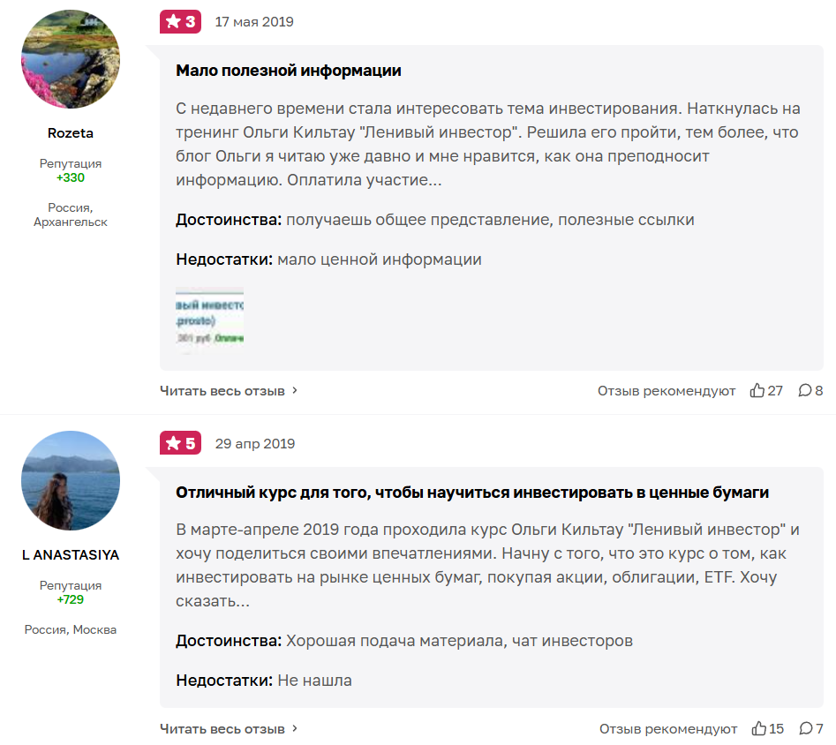
Task: Expand ANASTASIYA's full review via the chevron
Action: (x=295, y=729)
